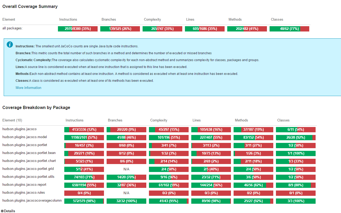Click the 25/27 (92%) methods cell
The image size is (341, 213).
[x=253, y=201]
